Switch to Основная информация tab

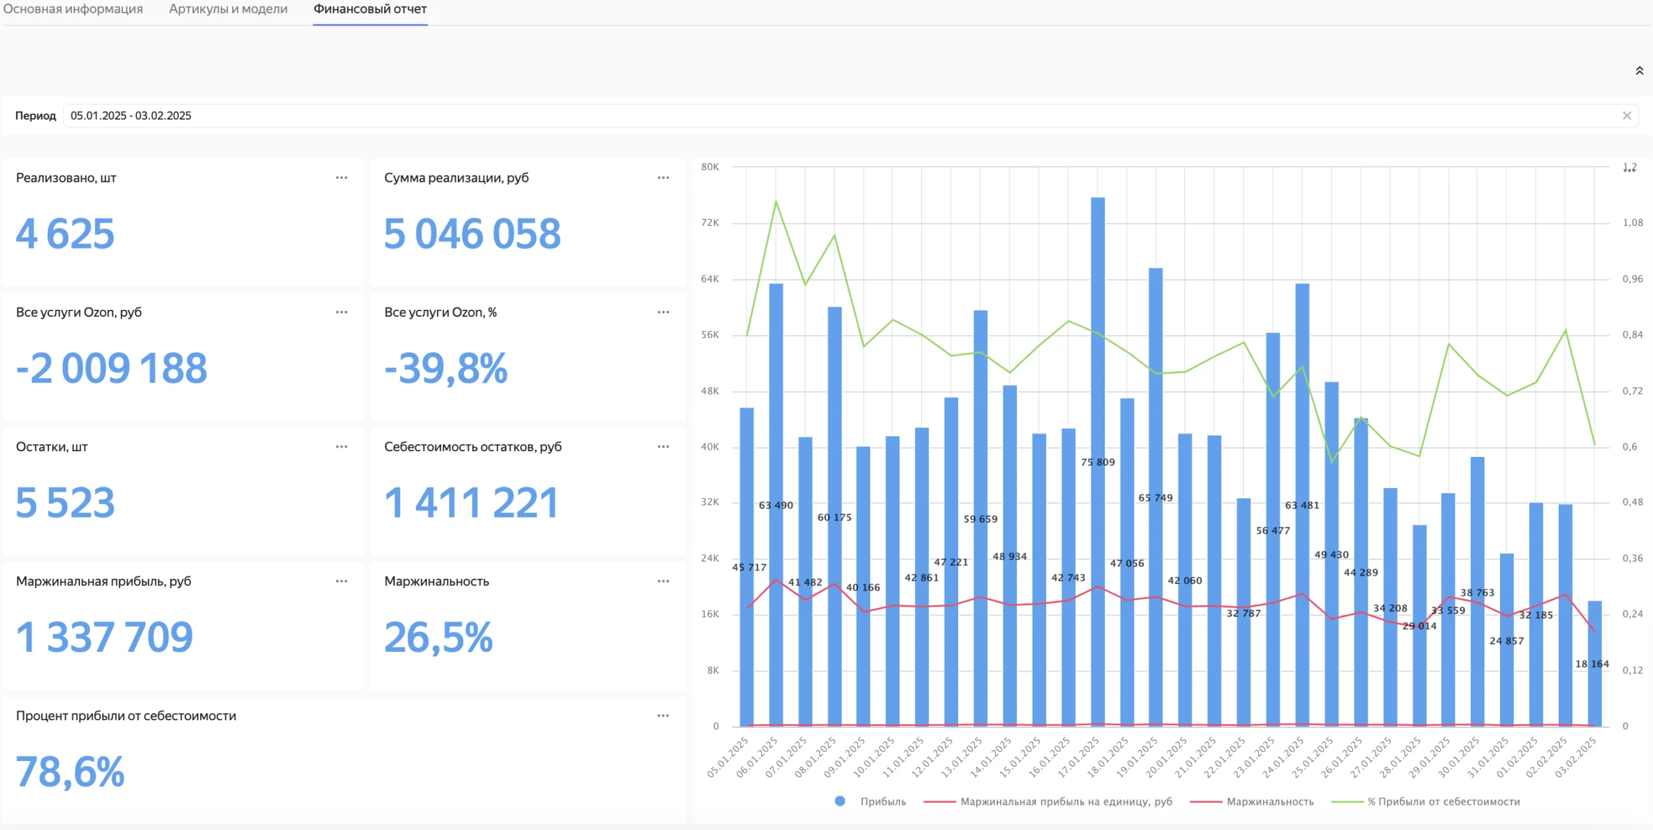[73, 9]
